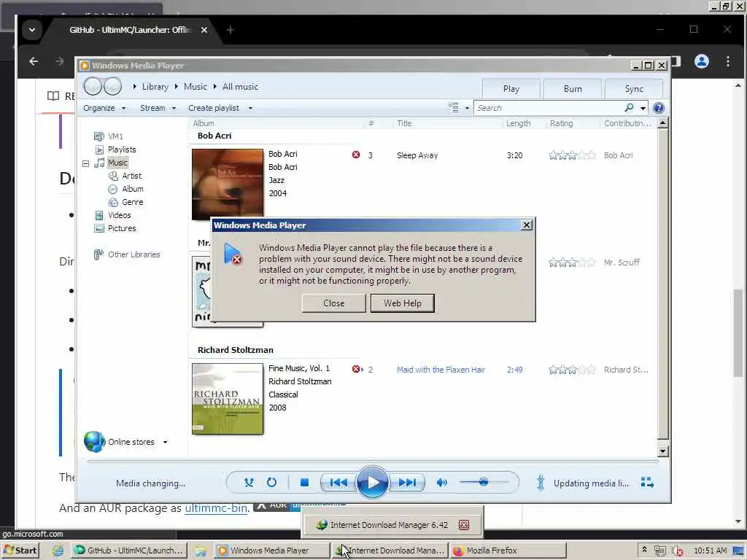Open the Windows Start button
The height and width of the screenshot is (560, 747).
pyautogui.click(x=20, y=550)
